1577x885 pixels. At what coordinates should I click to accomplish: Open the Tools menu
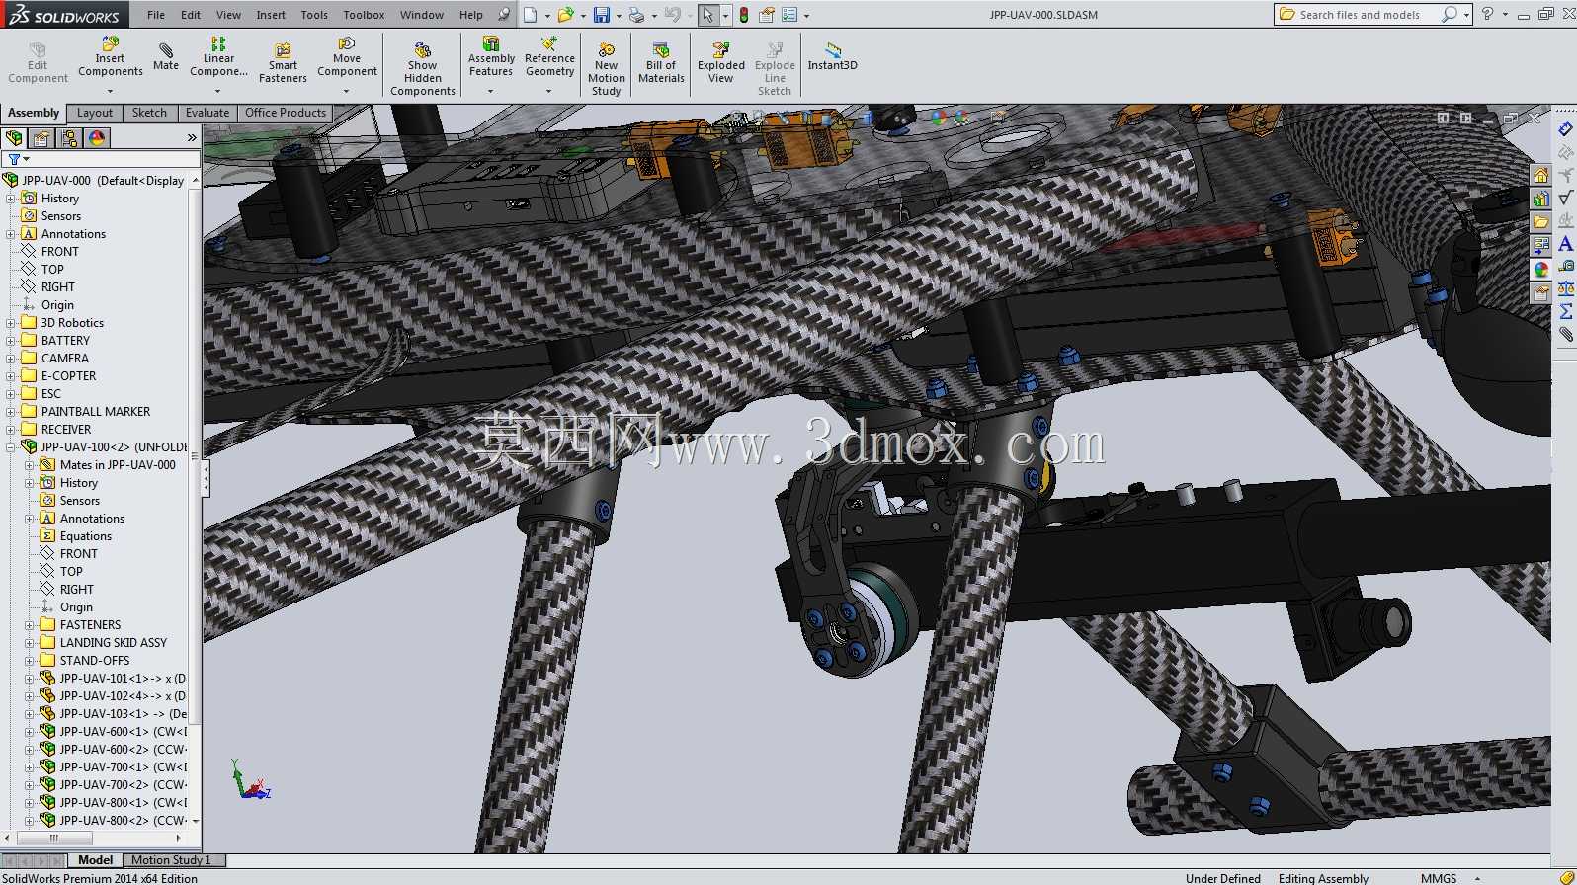[314, 15]
